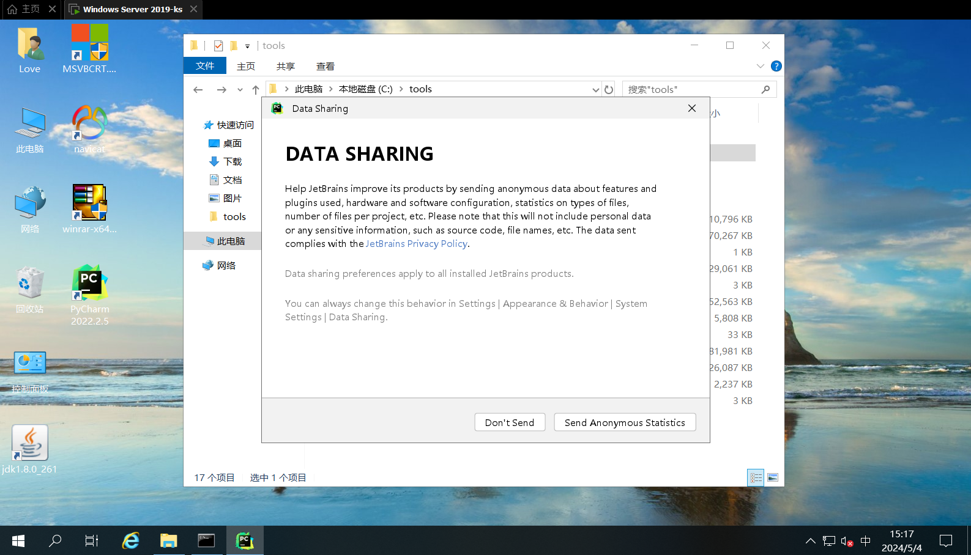The image size is (971, 555).
Task: Open the 查看 ribbon tab in Explorer
Action: click(x=325, y=66)
